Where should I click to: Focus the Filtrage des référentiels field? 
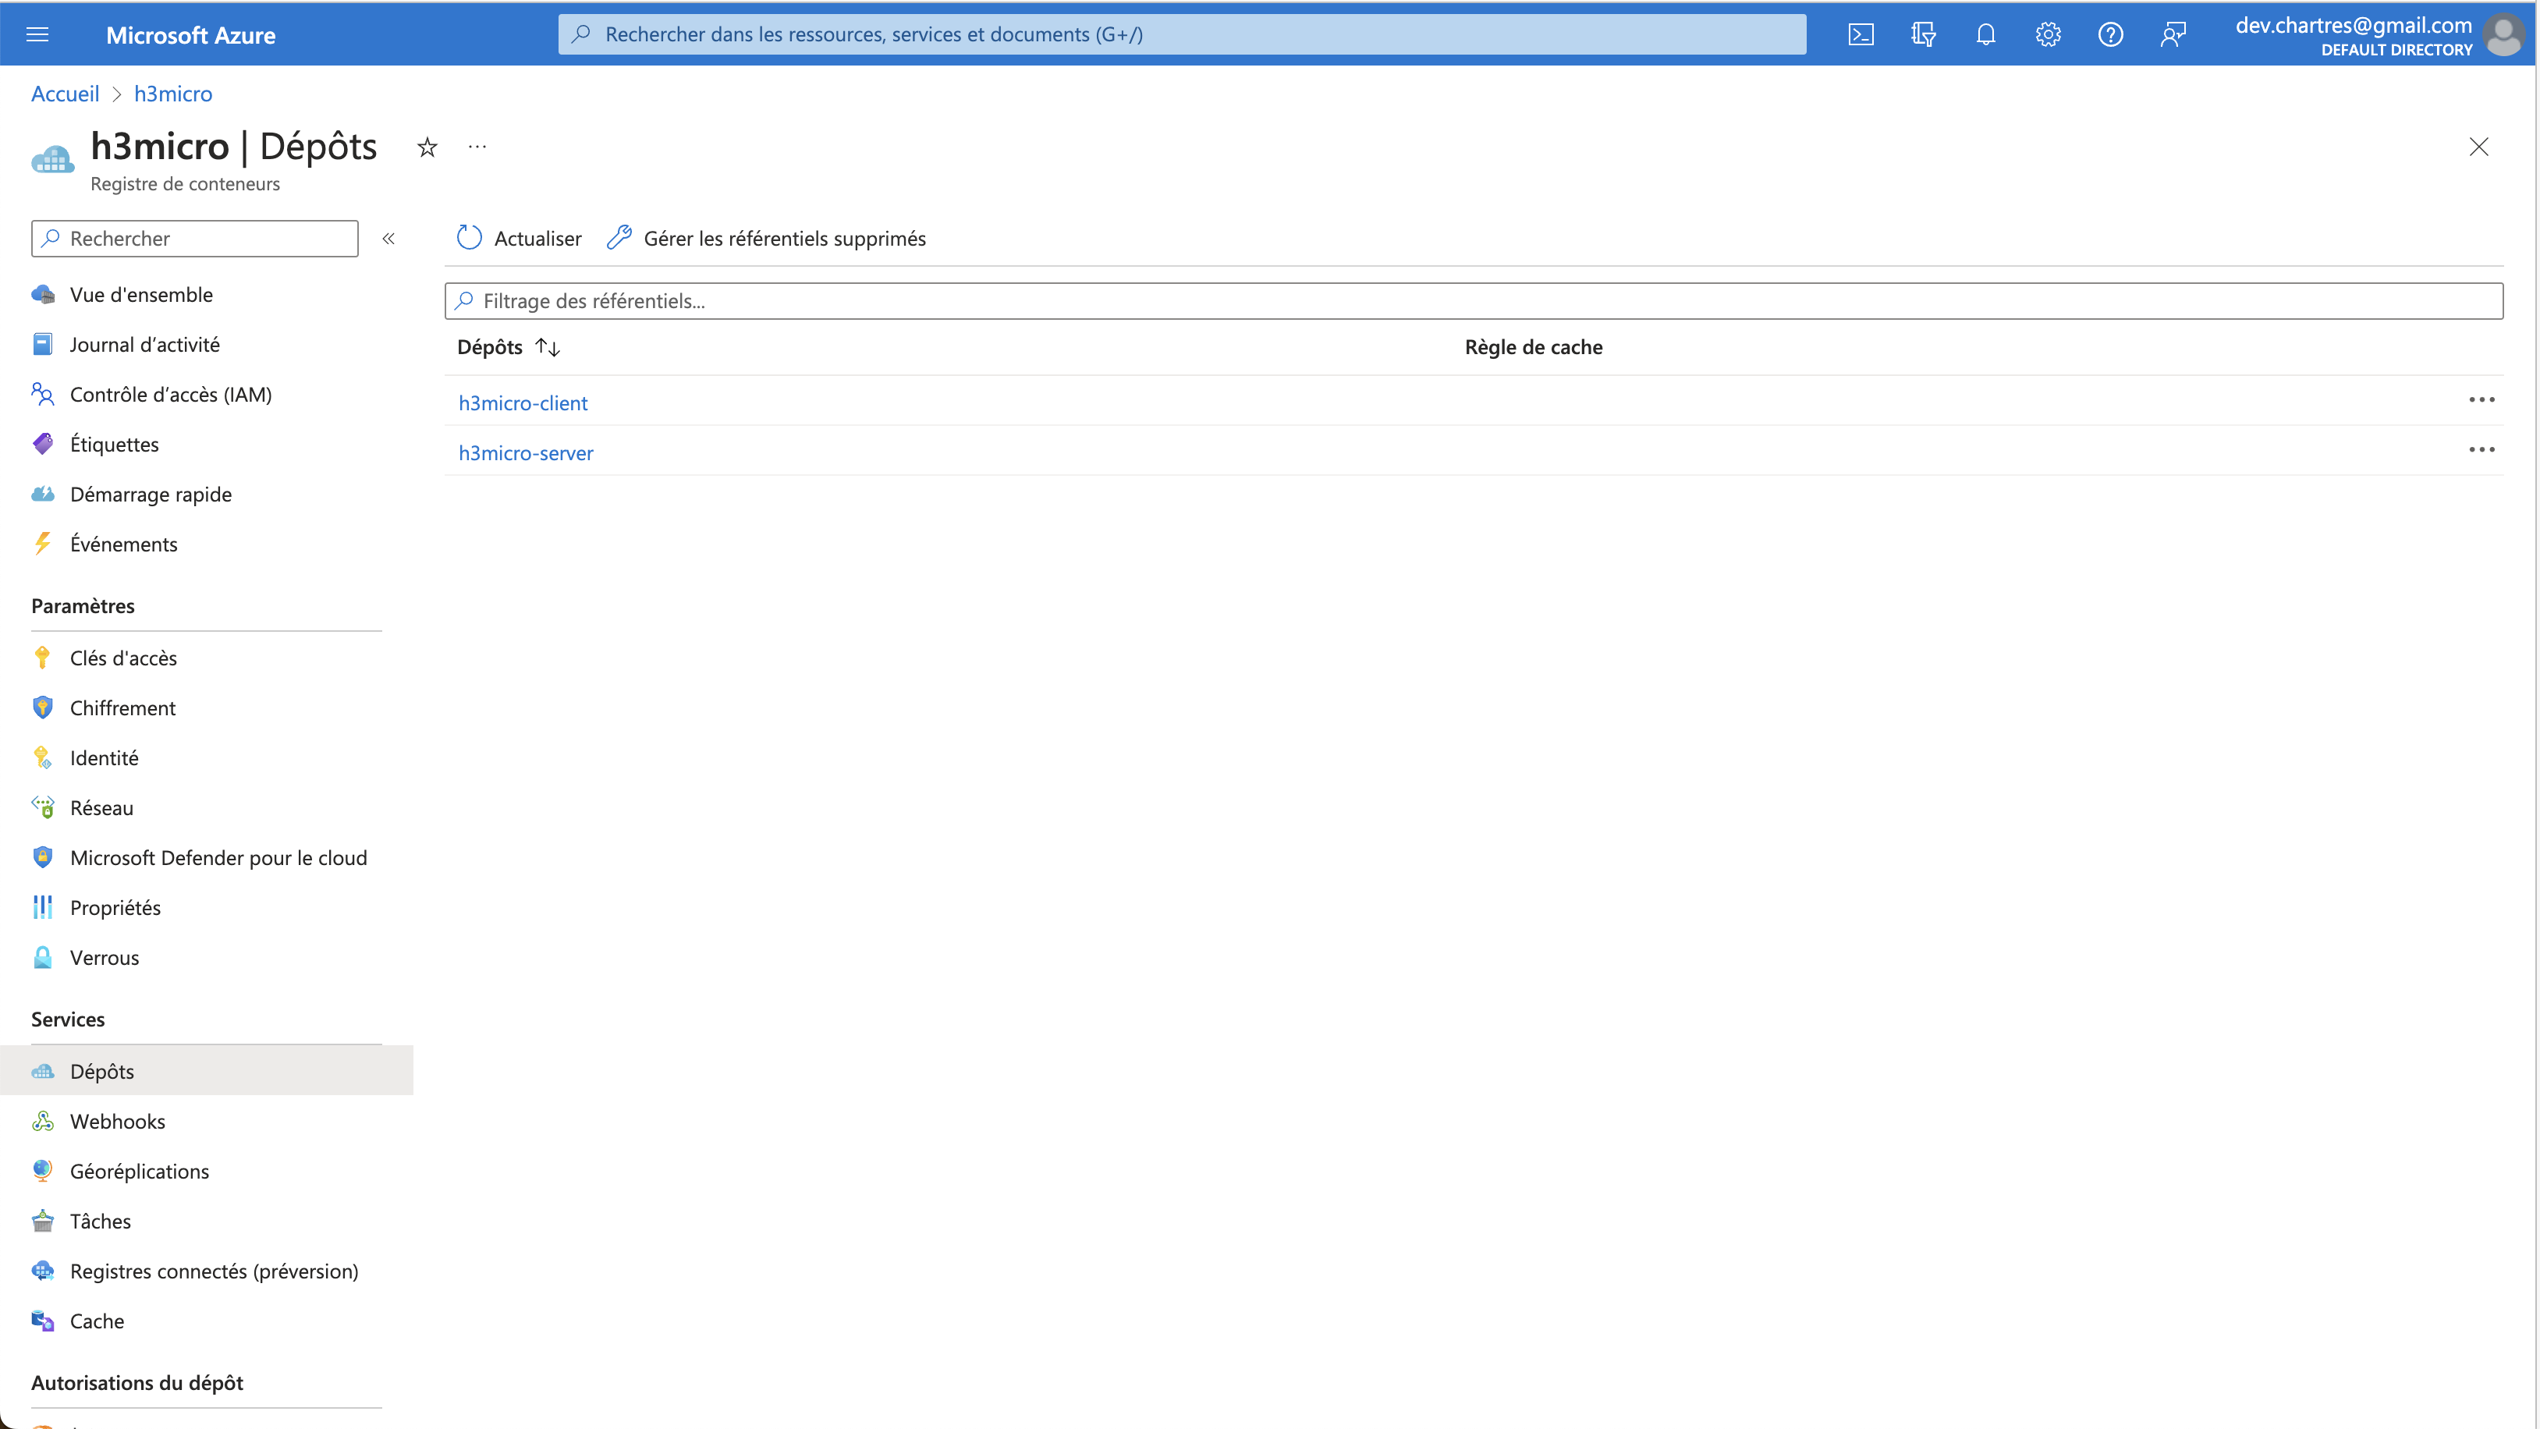(1473, 301)
